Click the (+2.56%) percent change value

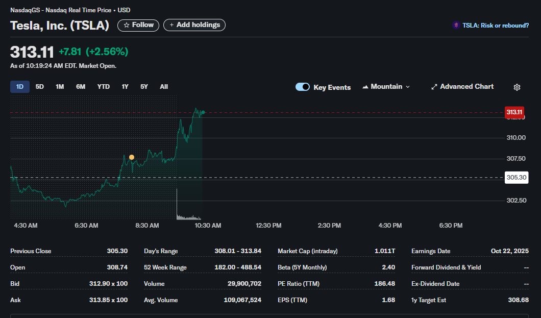pos(107,52)
